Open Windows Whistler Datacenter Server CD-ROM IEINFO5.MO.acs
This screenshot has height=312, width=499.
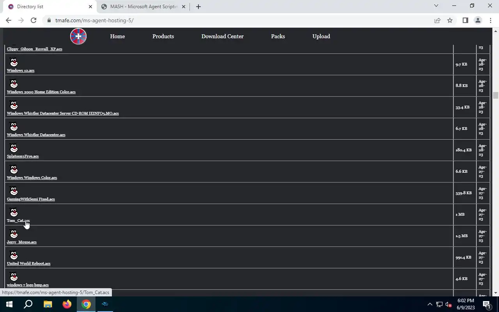[63, 113]
